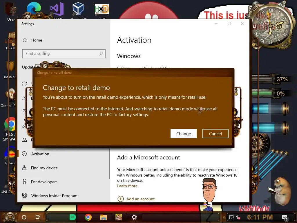Screen dimensions: 297x223
Task: Go to Settings Home
Action: point(37,40)
